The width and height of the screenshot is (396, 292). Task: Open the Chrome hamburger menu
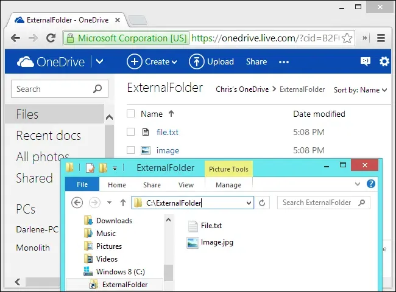(x=381, y=38)
